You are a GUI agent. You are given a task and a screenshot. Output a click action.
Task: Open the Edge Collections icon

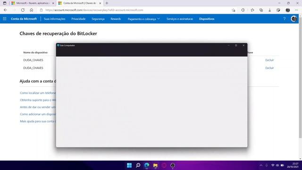261,10
